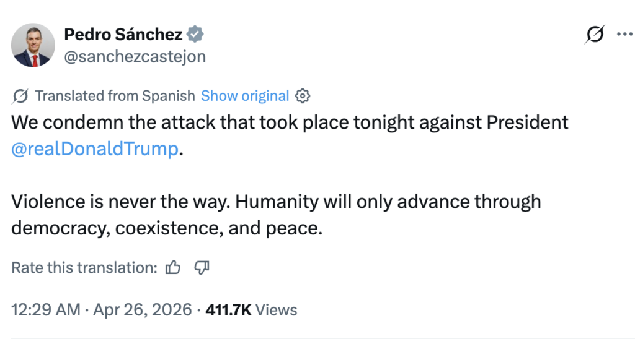This screenshot has height=339, width=635.
Task: Click the word Views beside 411.7K
Action: (x=277, y=309)
